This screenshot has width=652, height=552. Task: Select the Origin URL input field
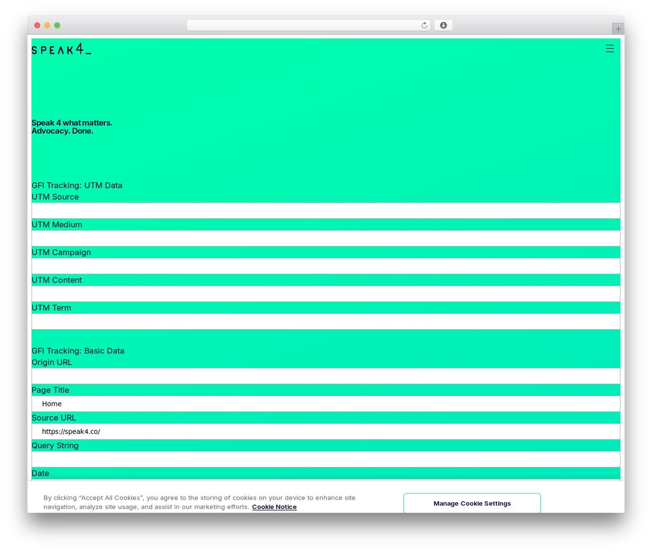click(x=326, y=376)
